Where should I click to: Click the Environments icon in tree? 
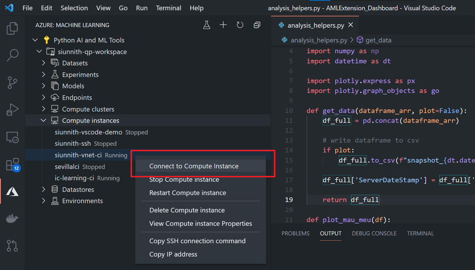(55, 201)
